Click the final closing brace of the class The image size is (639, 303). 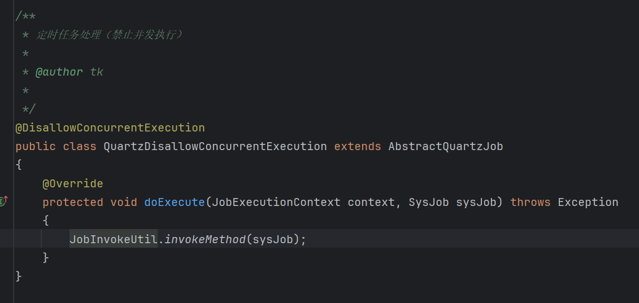click(x=18, y=276)
